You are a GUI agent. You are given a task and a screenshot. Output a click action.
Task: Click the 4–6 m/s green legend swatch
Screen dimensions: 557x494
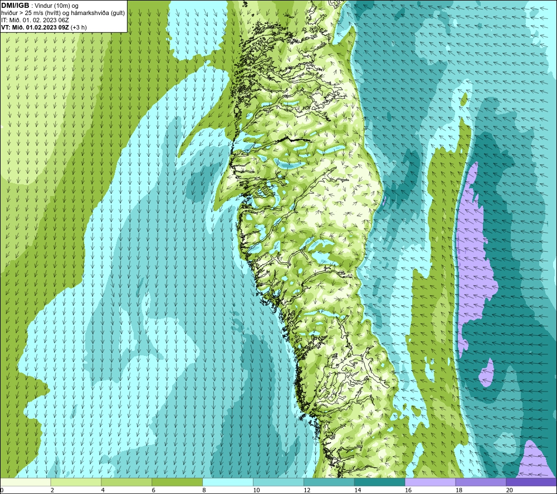tap(126, 482)
